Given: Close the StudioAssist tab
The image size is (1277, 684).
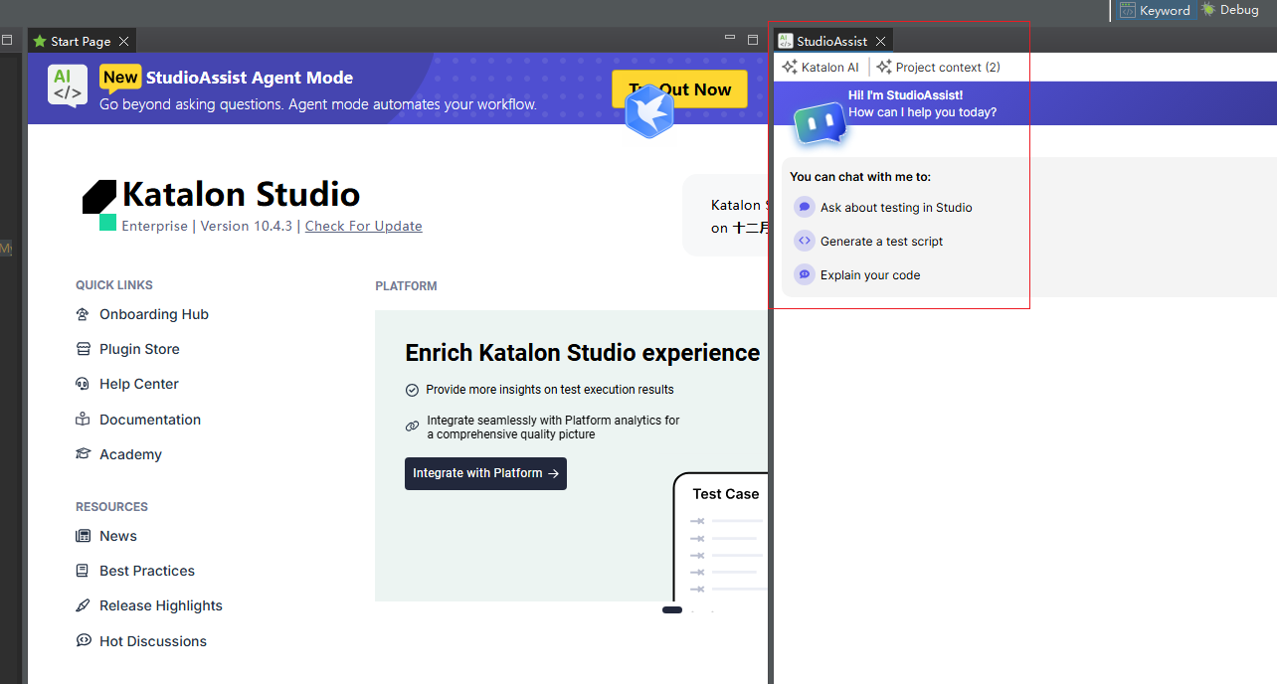Looking at the screenshot, I should (x=880, y=41).
